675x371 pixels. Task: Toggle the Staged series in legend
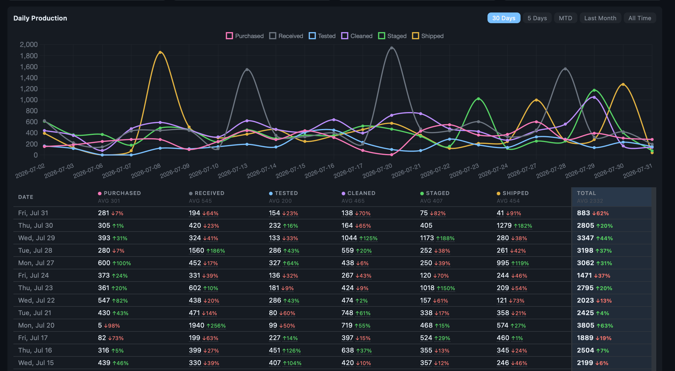(x=392, y=36)
